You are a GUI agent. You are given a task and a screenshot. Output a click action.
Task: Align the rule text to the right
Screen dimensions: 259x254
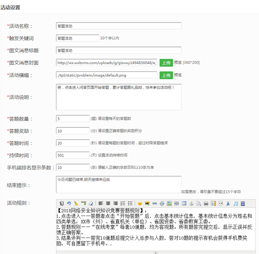[115, 204]
